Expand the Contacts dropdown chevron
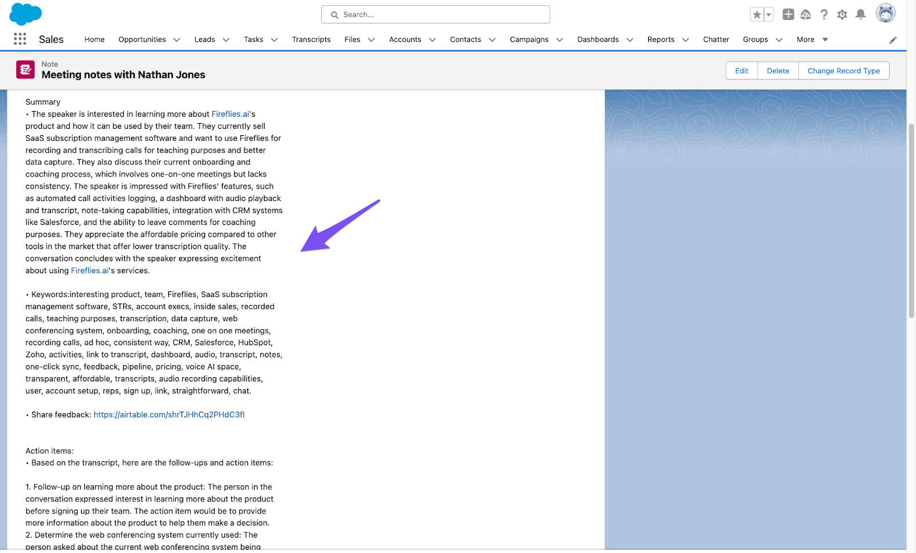 pyautogui.click(x=492, y=40)
